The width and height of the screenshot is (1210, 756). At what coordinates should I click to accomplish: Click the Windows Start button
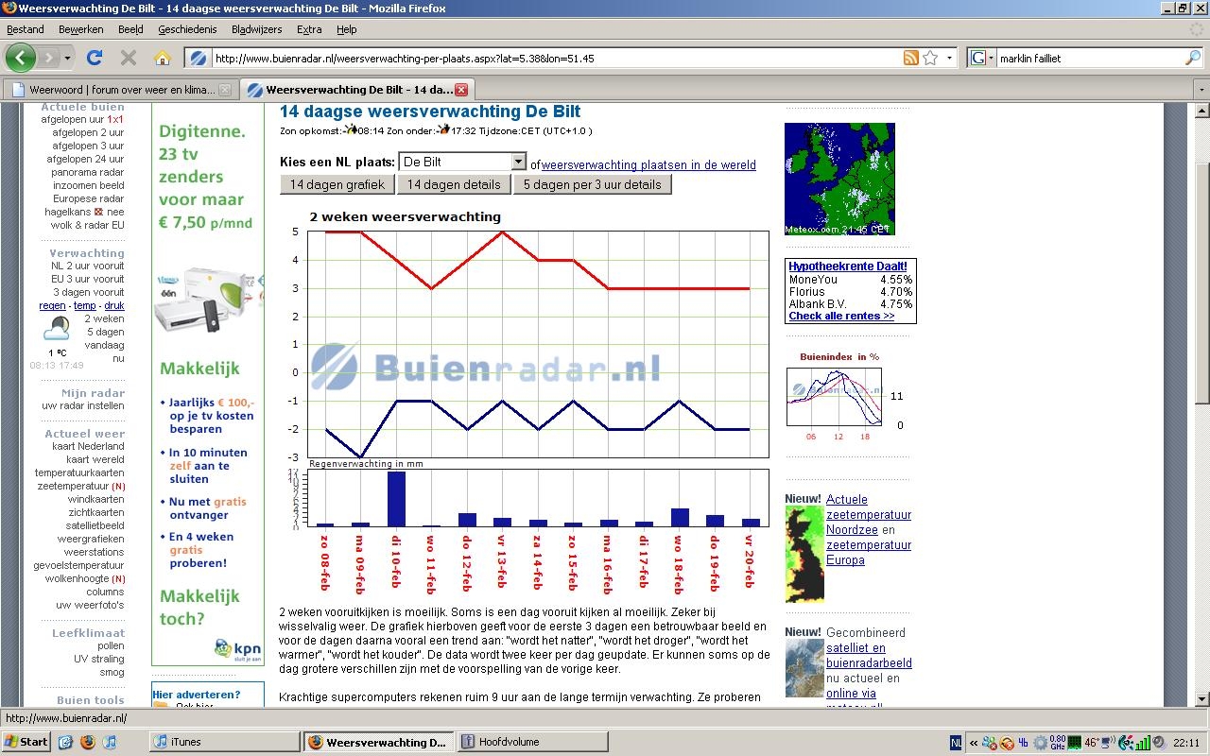26,742
